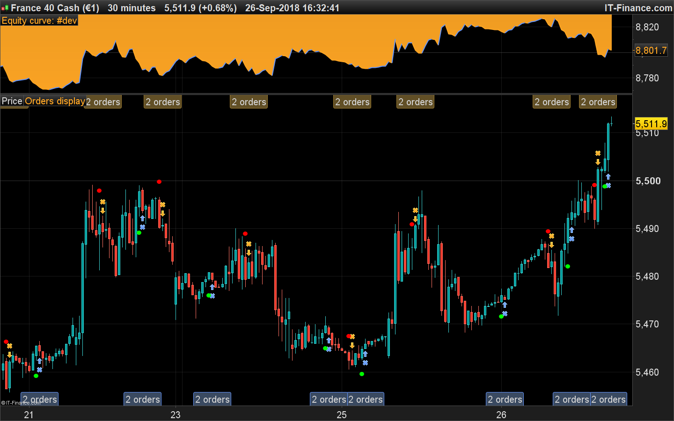
Task: Click the rightmost green dot marker
Action: (x=605, y=186)
